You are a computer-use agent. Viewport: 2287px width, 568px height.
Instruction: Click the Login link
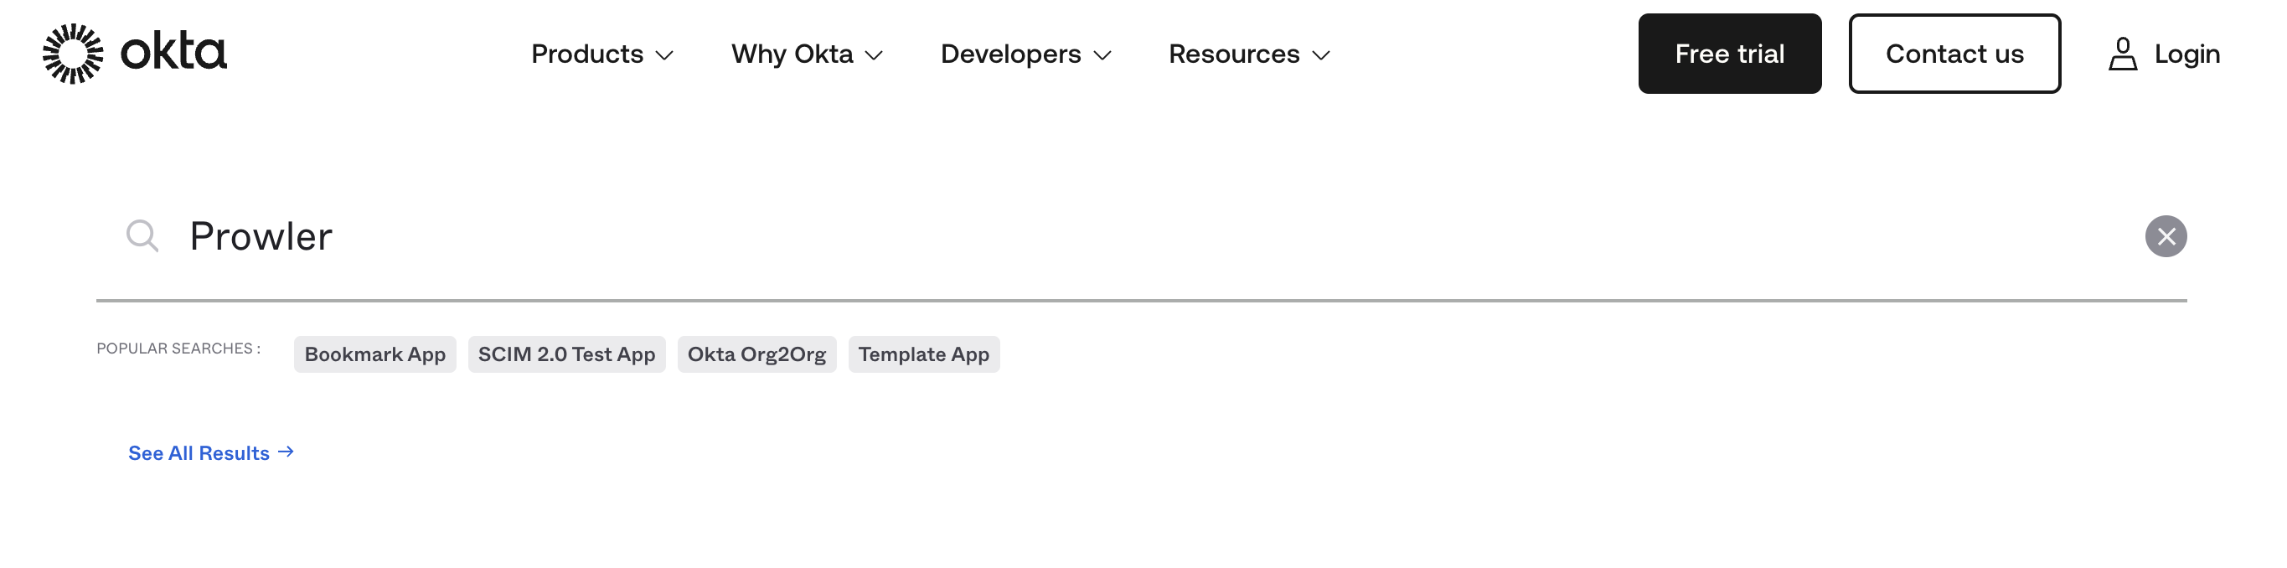point(2186,54)
